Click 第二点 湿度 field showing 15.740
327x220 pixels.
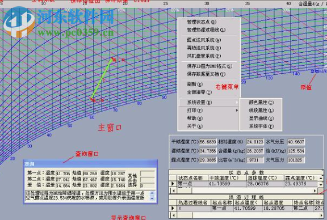click(x=118, y=180)
